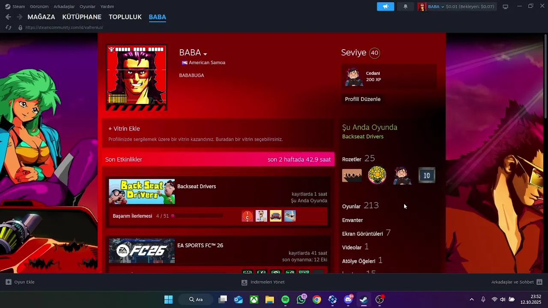The height and width of the screenshot is (308, 548).
Task: Open the Arkadaşlar menu
Action: pos(64,6)
